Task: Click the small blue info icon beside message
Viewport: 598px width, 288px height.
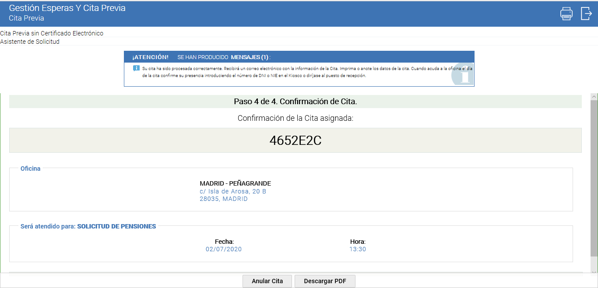Action: pyautogui.click(x=136, y=68)
